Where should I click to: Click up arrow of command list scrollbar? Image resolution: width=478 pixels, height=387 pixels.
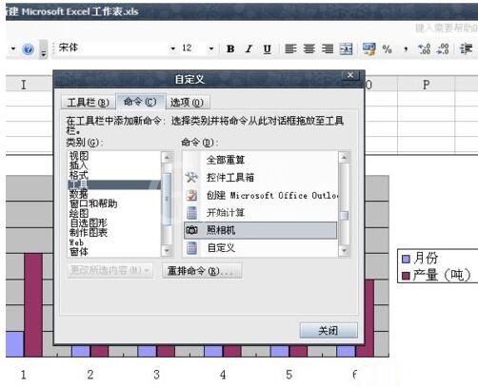click(x=344, y=157)
